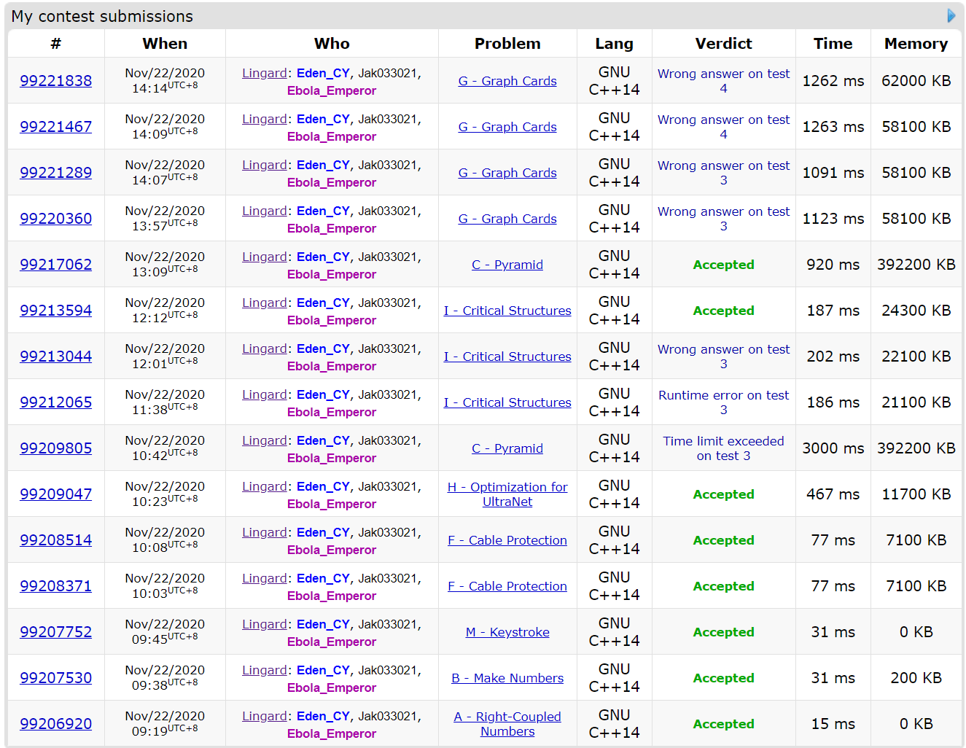966x748 pixels.
Task: Open the B - Make Numbers problem link
Action: [x=507, y=678]
